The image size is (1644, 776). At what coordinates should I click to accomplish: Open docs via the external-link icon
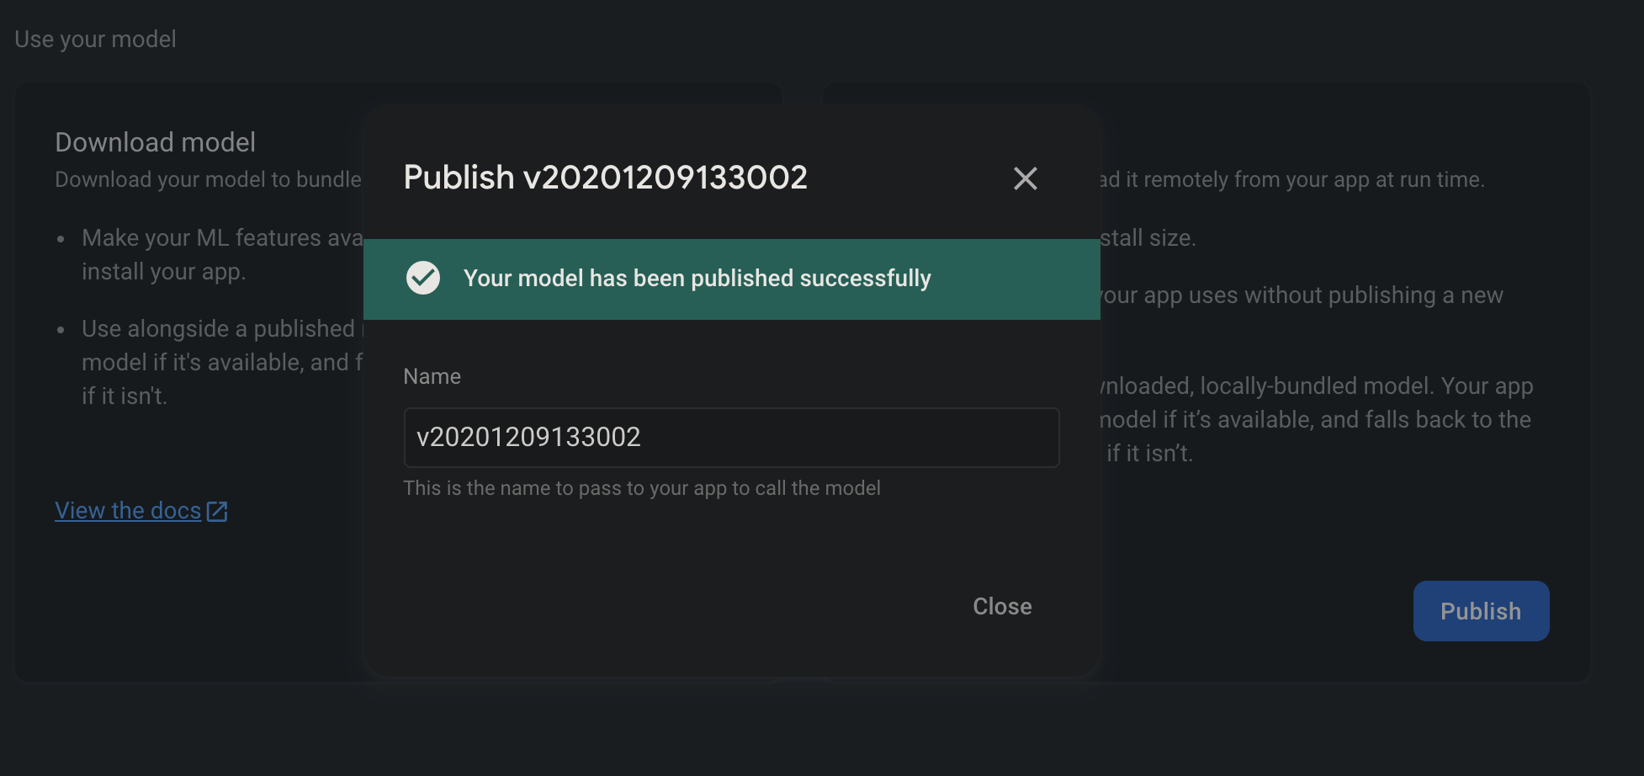[217, 509]
